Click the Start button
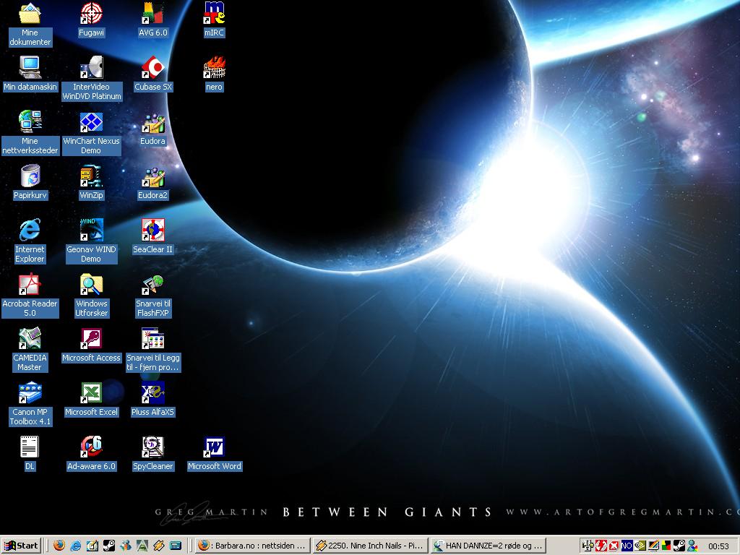This screenshot has width=740, height=555. pos(21,546)
